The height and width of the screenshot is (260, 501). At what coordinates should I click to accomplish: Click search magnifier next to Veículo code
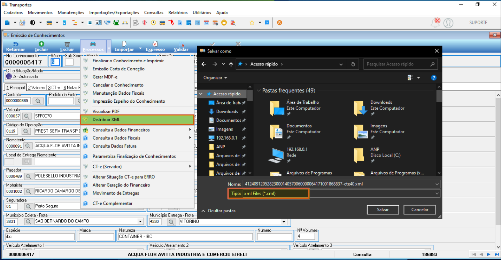(28, 116)
